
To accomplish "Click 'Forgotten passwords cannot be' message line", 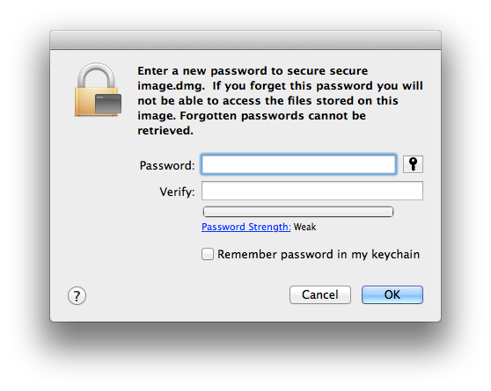I will (273, 116).
